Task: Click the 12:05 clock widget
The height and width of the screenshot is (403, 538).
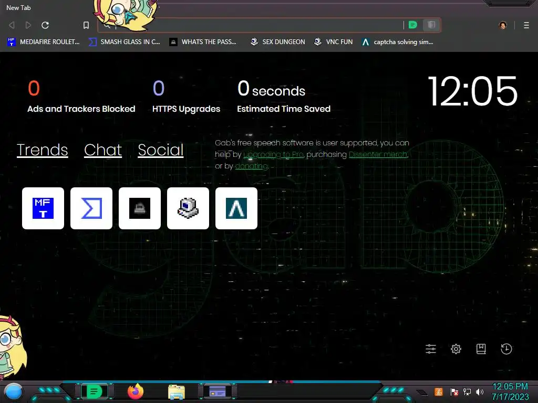Action: pyautogui.click(x=473, y=91)
